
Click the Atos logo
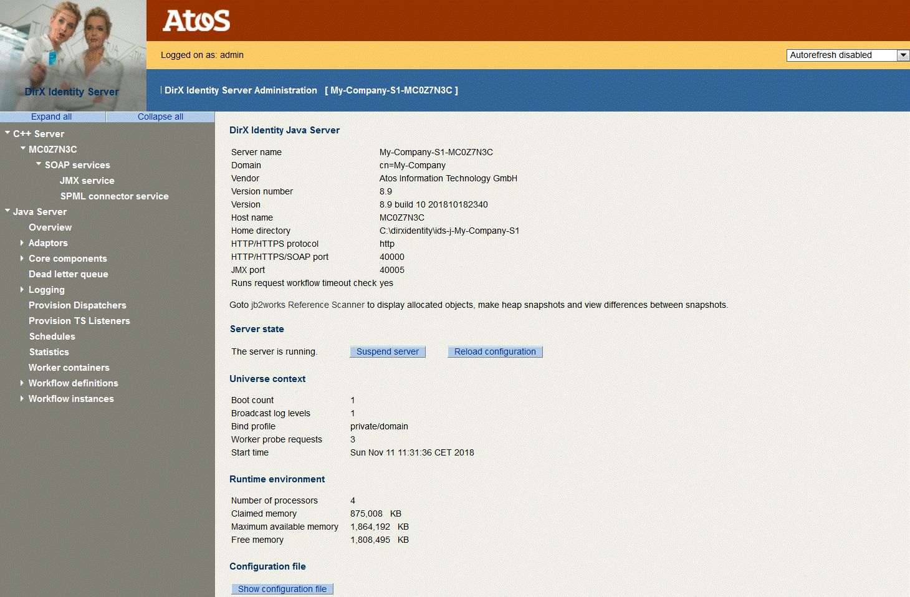pyautogui.click(x=196, y=21)
